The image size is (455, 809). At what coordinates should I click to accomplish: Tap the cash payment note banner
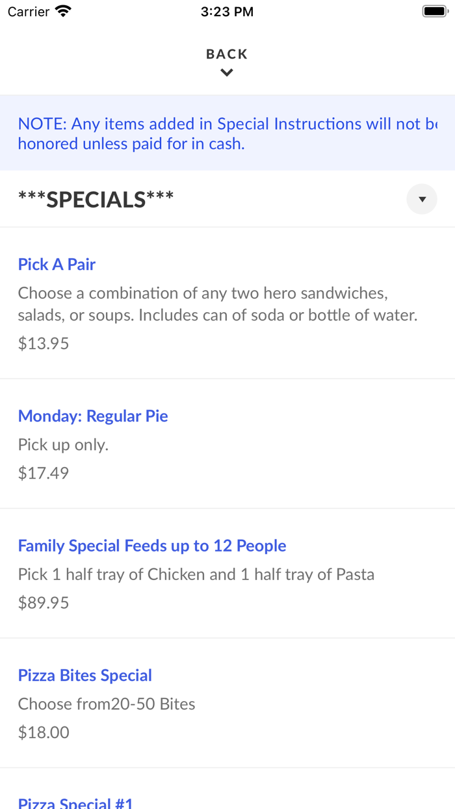227,133
